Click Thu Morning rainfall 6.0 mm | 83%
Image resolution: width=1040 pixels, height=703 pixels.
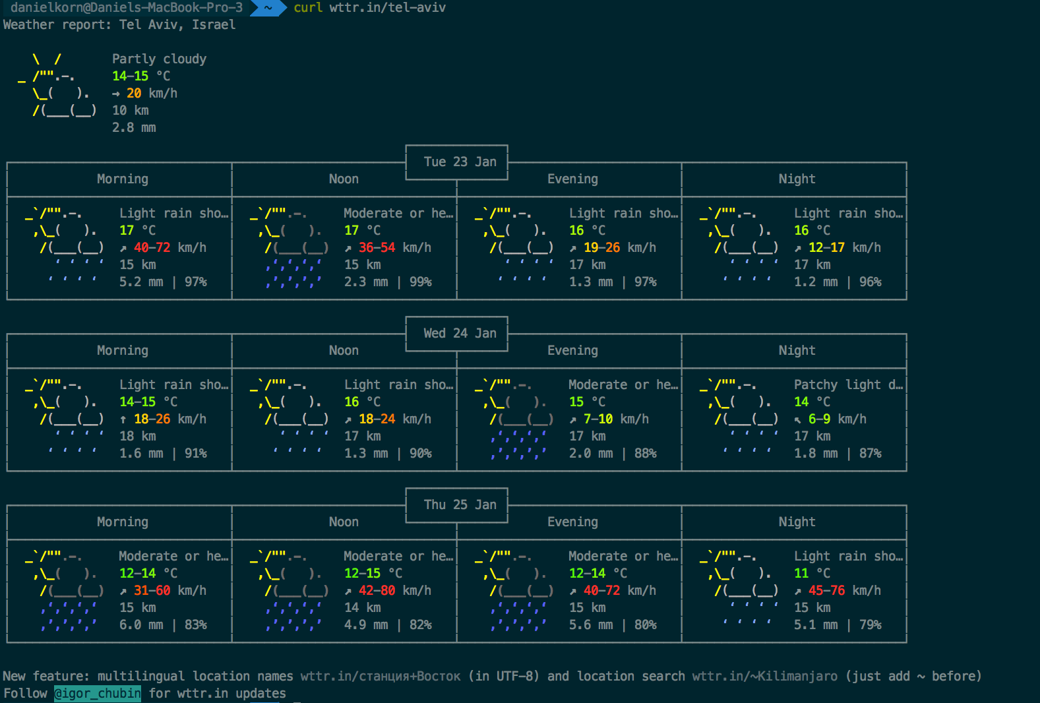(x=163, y=625)
